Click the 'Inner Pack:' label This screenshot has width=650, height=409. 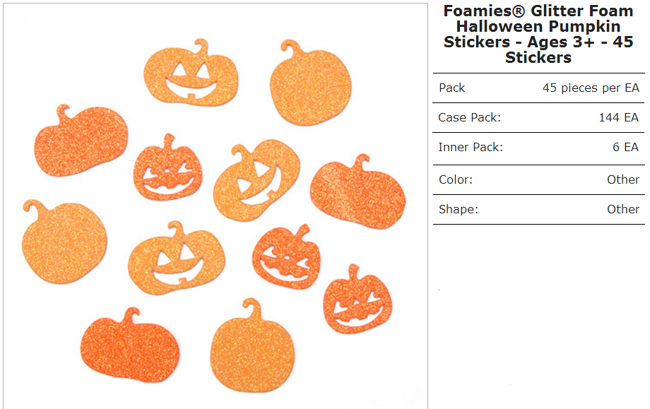pos(471,148)
